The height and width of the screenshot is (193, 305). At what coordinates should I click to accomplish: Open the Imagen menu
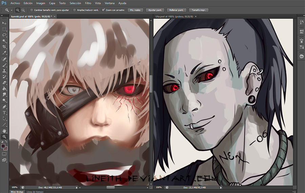41,3
